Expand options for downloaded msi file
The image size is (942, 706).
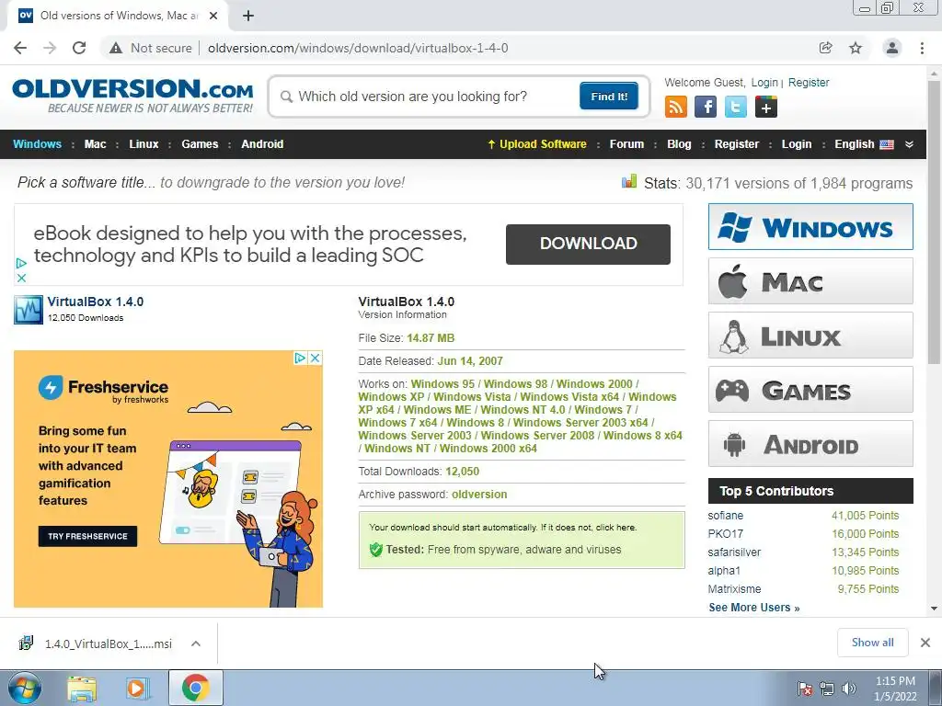pyautogui.click(x=196, y=643)
